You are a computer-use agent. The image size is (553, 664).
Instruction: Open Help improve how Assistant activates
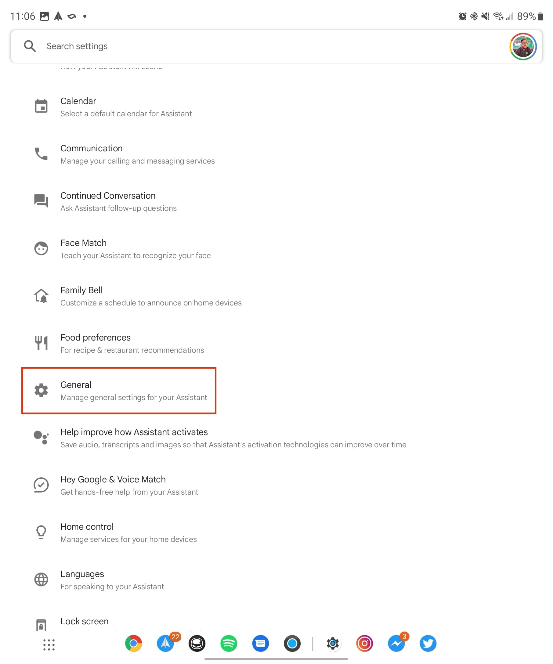pos(276,438)
